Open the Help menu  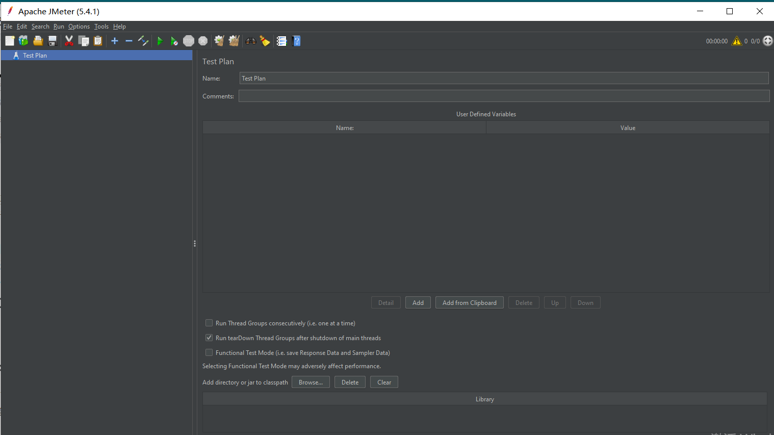point(119,27)
